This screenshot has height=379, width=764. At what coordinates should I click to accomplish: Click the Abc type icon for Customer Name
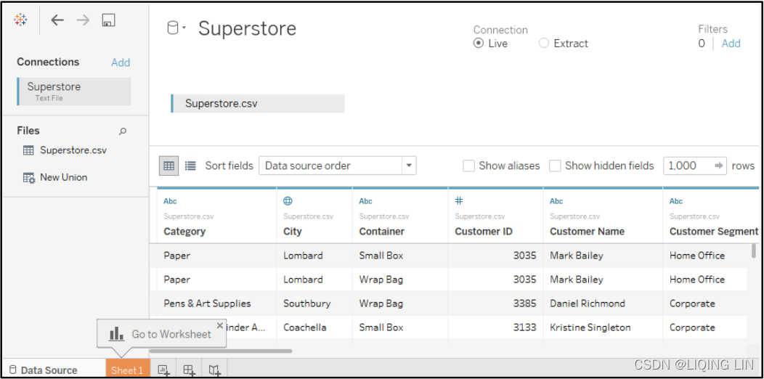(556, 200)
